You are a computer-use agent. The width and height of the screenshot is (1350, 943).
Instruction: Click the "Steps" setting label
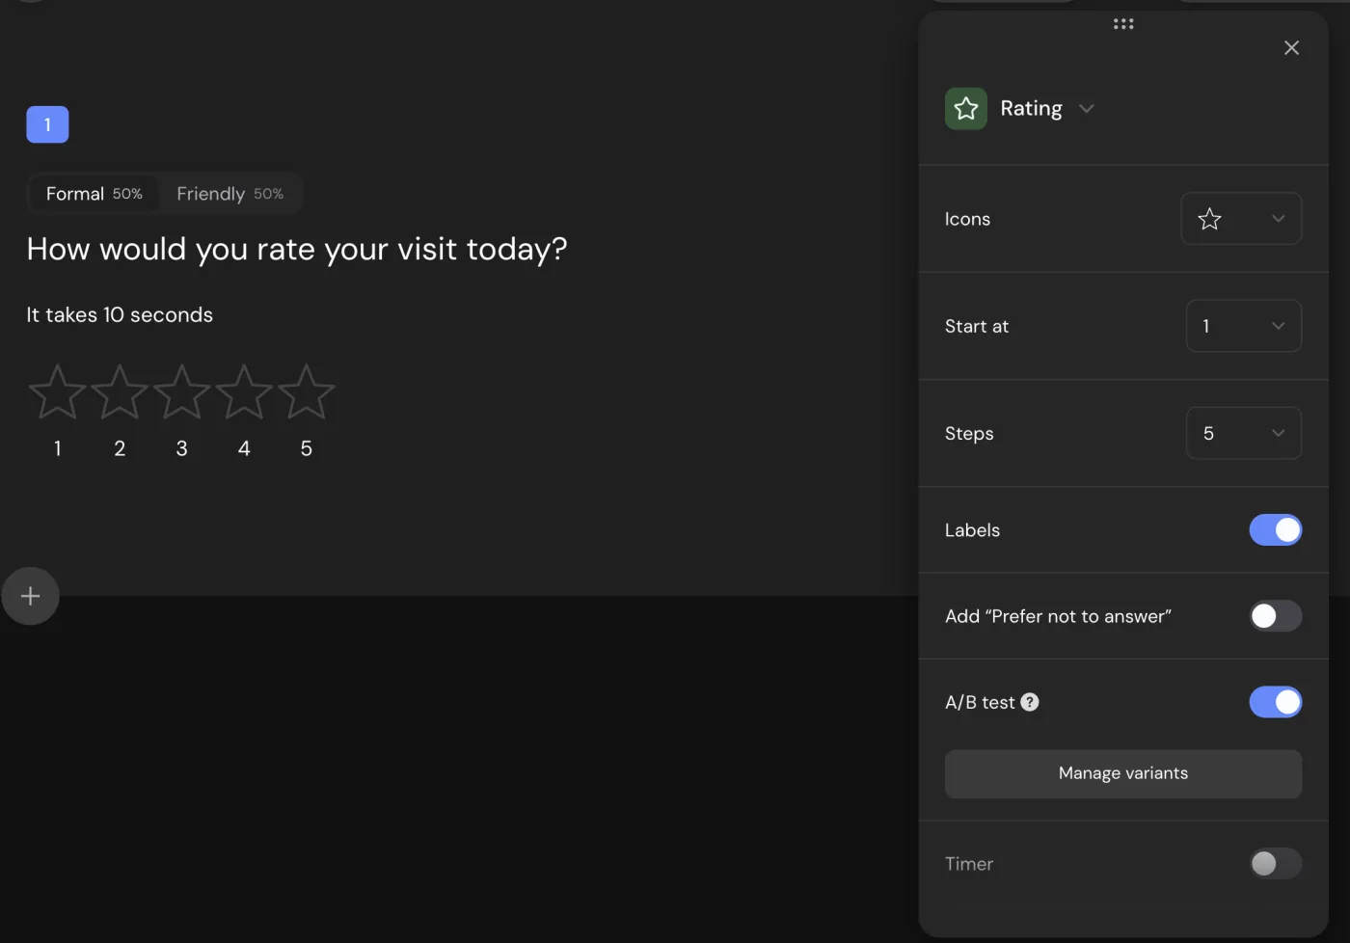point(969,434)
